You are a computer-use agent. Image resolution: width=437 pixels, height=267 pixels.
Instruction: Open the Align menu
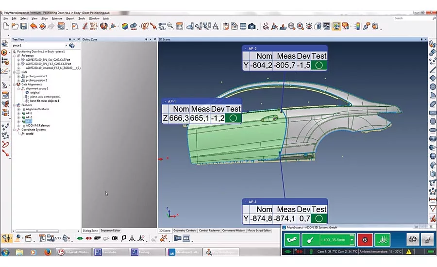click(x=45, y=18)
